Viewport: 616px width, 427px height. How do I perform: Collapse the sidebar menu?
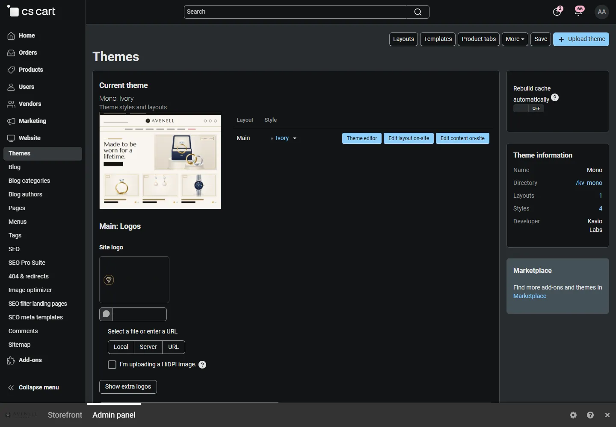click(x=33, y=388)
